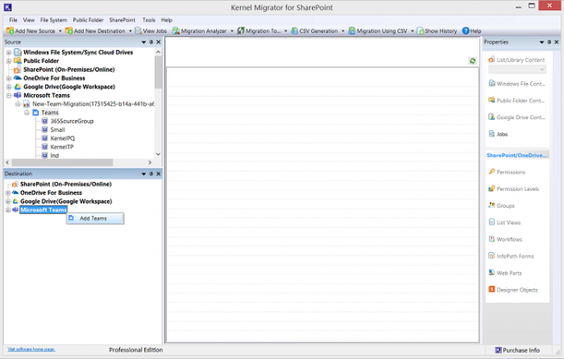Click the green refresh icon above the list
564x359 pixels.
[472, 61]
